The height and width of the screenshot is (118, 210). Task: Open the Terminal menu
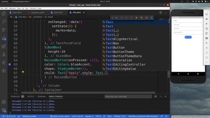click(x=33, y=8)
